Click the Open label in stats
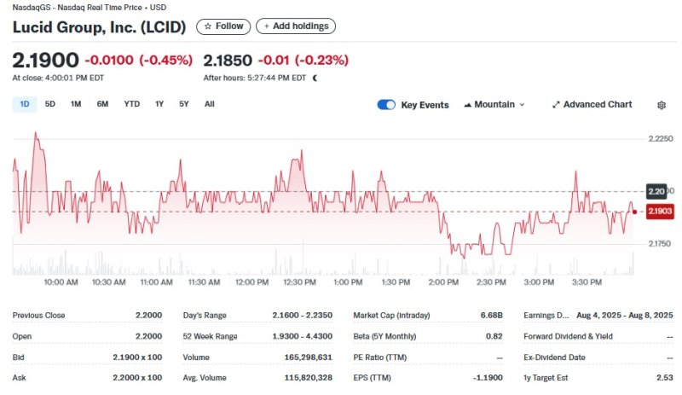This screenshot has width=682, height=395. pyautogui.click(x=22, y=336)
